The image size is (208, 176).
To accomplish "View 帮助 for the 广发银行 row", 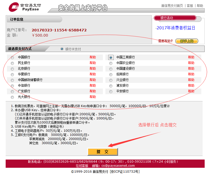I will (93, 91).
